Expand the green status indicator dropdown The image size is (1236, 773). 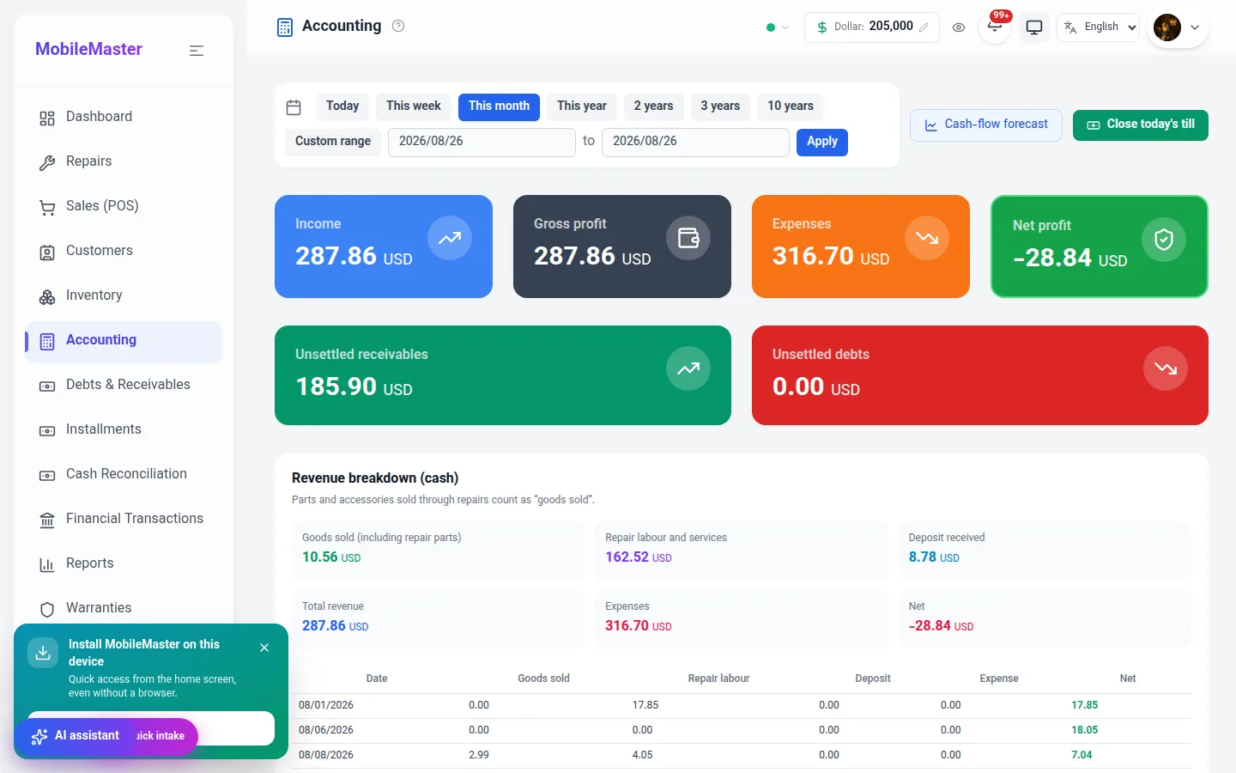777,27
